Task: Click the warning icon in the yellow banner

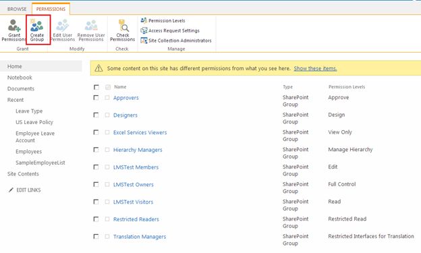Action: coord(99,68)
